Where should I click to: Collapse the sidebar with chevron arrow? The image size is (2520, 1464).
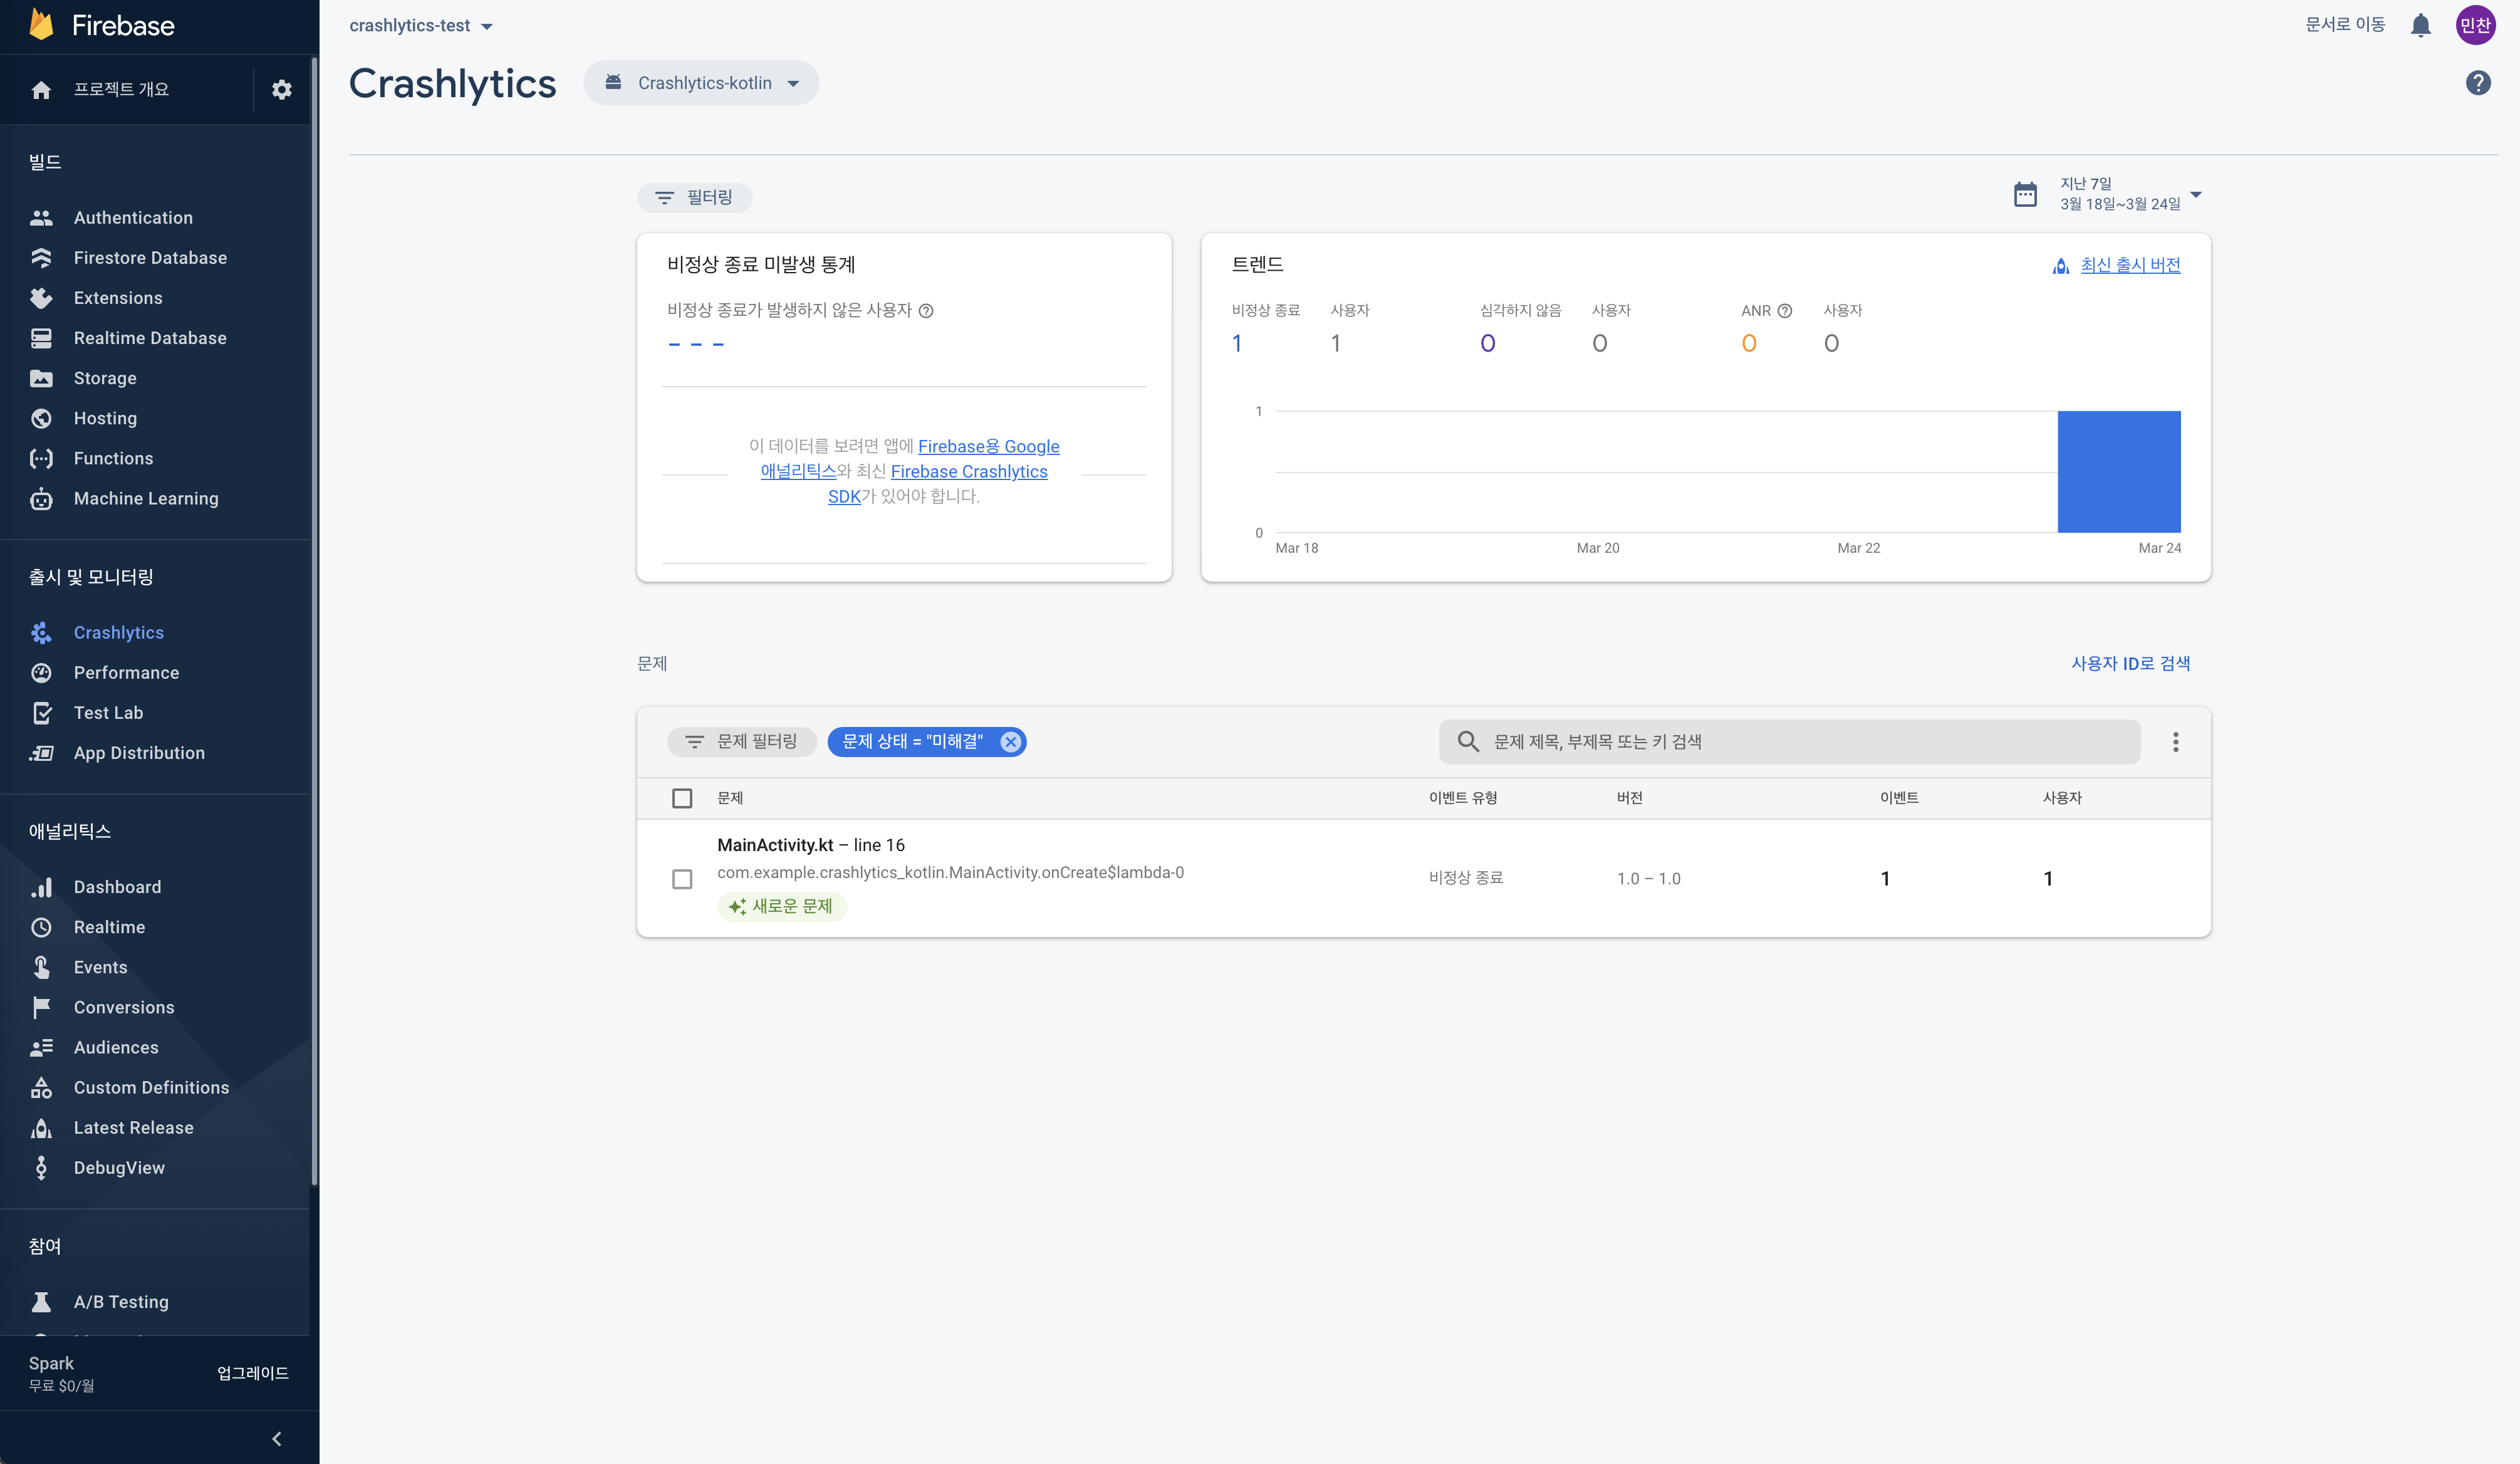[277, 1439]
